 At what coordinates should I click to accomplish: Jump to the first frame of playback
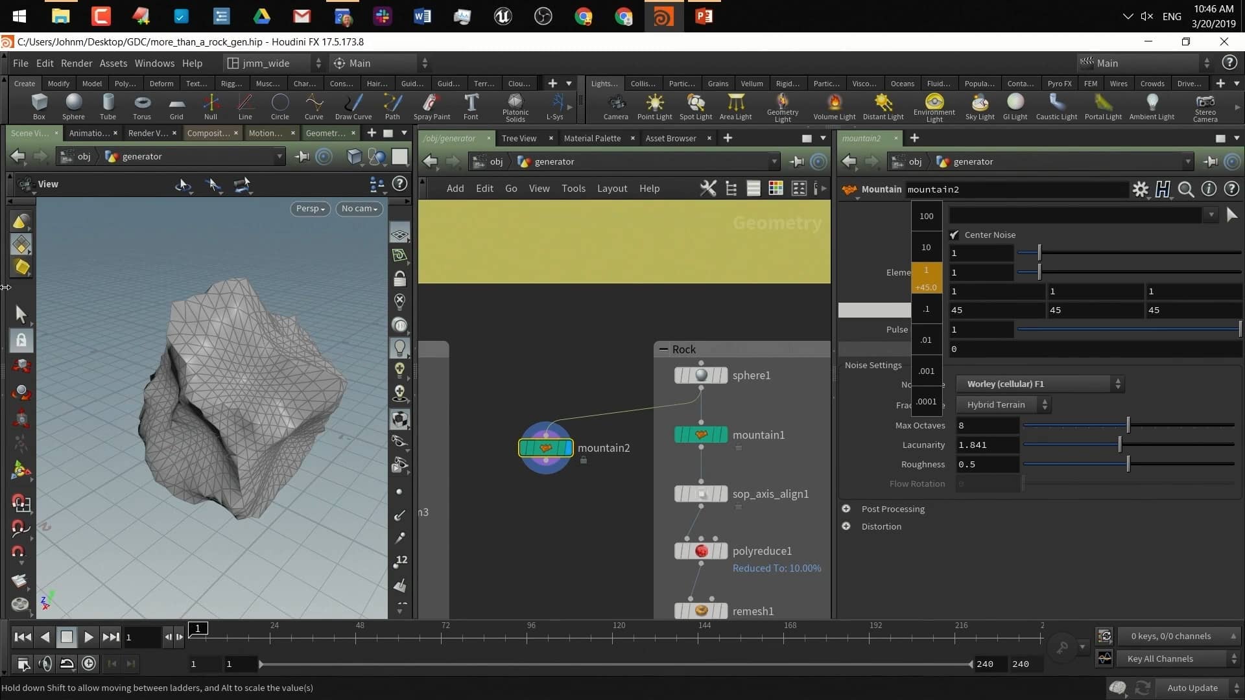tap(23, 637)
